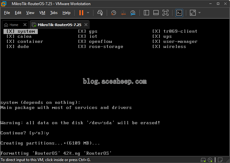The width and height of the screenshot is (230, 163).
Task: Open console view icon in toolbar
Action: coord(179,13)
